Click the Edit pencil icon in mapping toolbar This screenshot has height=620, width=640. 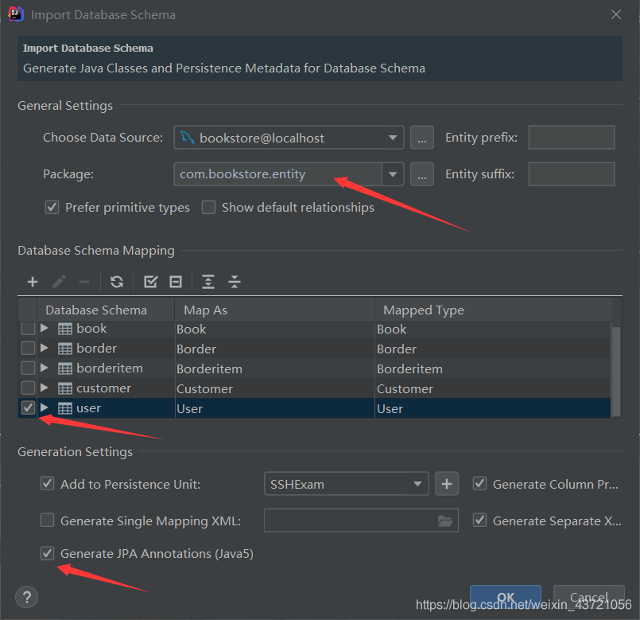tap(59, 282)
